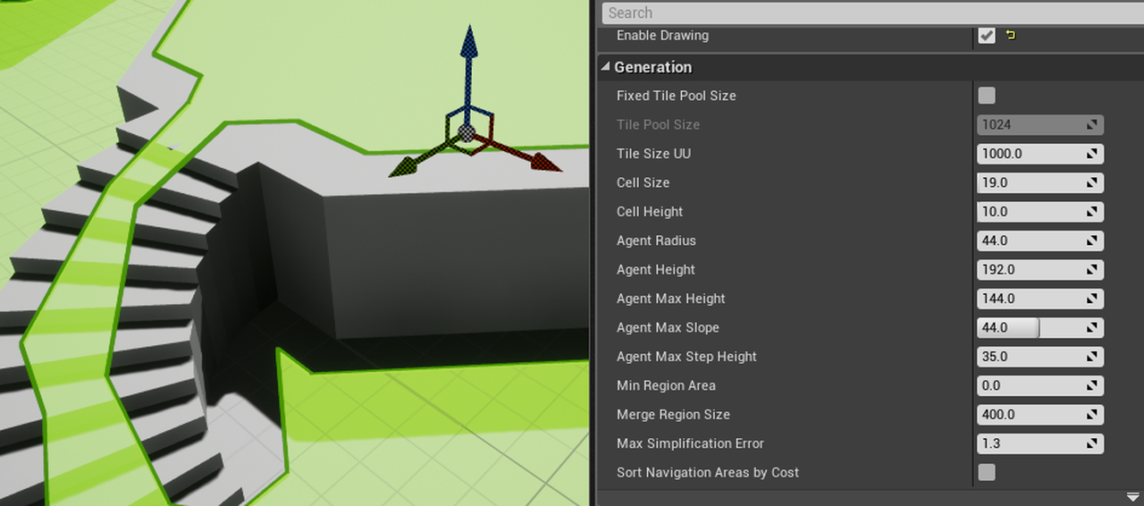Image resolution: width=1144 pixels, height=506 pixels.
Task: Select the white gizmo center sphere
Action: click(x=467, y=133)
